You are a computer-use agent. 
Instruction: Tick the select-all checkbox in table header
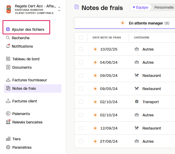81,38
